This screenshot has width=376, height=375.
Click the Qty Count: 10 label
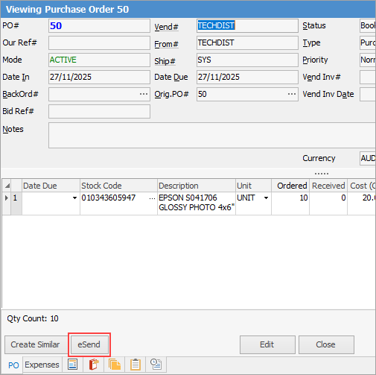(33, 318)
